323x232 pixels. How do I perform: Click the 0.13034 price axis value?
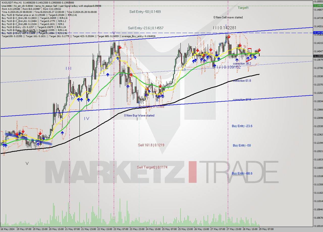point(318,101)
